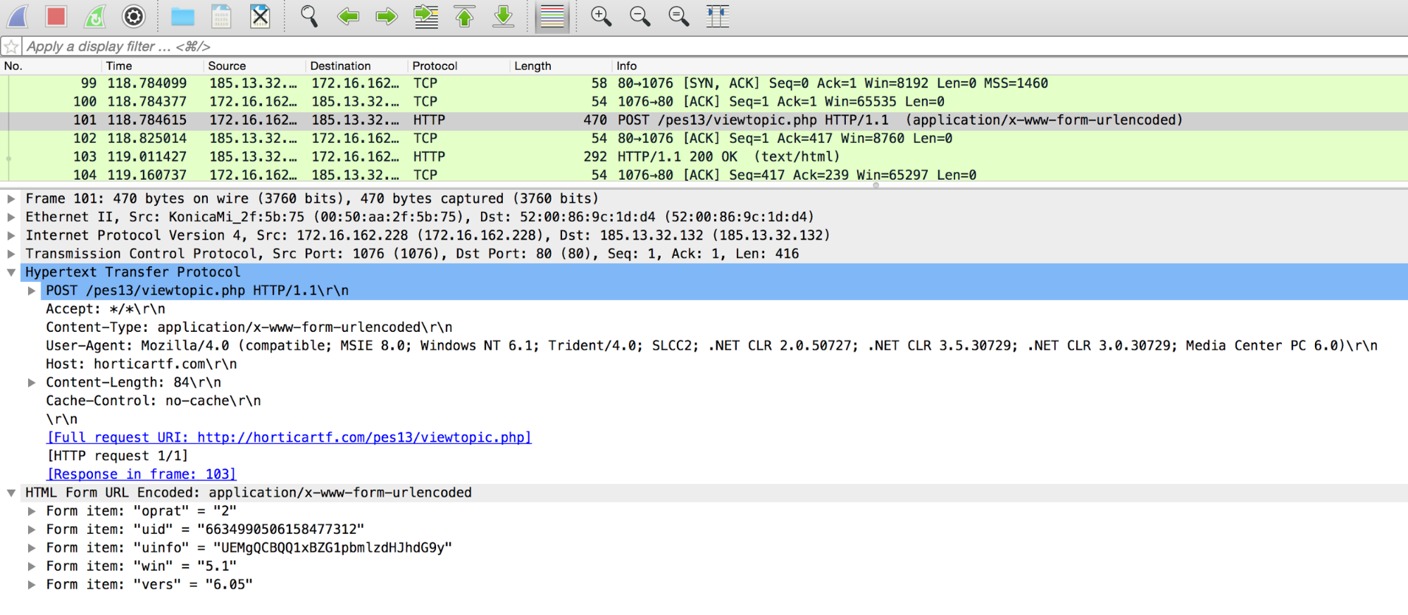This screenshot has width=1408, height=615.
Task: Go to the specified packet icon
Action: [x=425, y=15]
